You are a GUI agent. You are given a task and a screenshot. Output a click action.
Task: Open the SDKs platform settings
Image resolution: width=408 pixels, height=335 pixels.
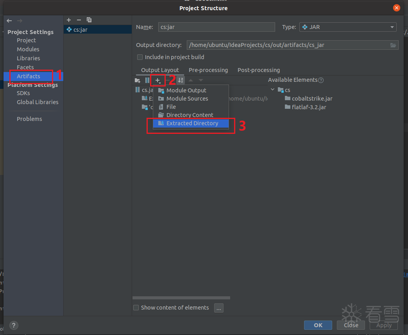pos(23,93)
